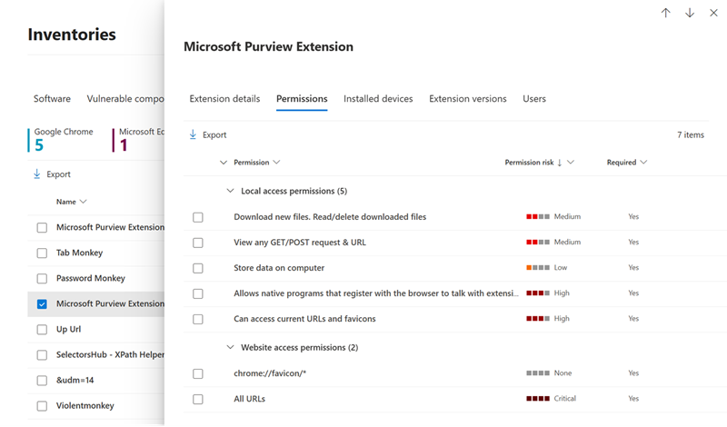Click the risk indicator for Download new files

point(538,216)
